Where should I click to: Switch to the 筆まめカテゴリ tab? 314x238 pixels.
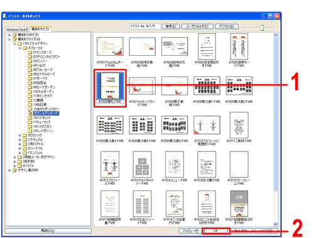(x=40, y=29)
